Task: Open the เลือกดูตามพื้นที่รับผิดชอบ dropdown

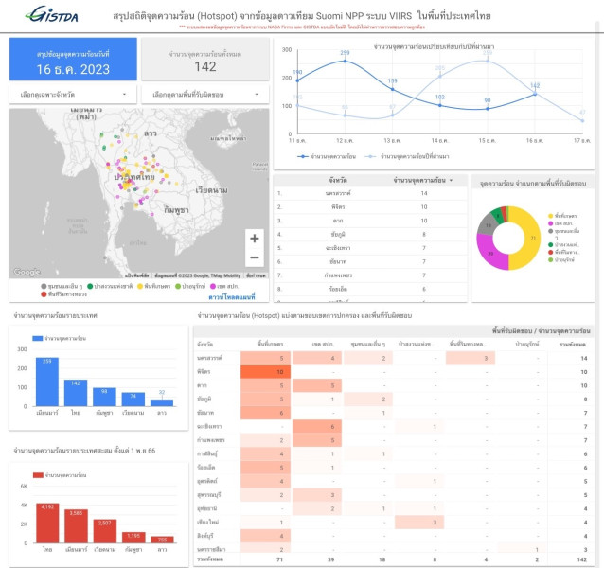Action: tap(204, 95)
